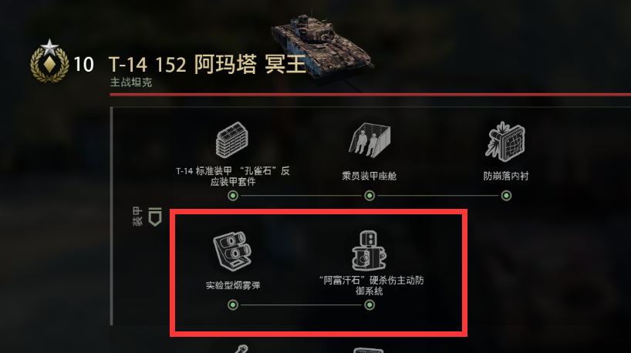Toggle the green node under 实验型烟雾弹

(x=233, y=305)
